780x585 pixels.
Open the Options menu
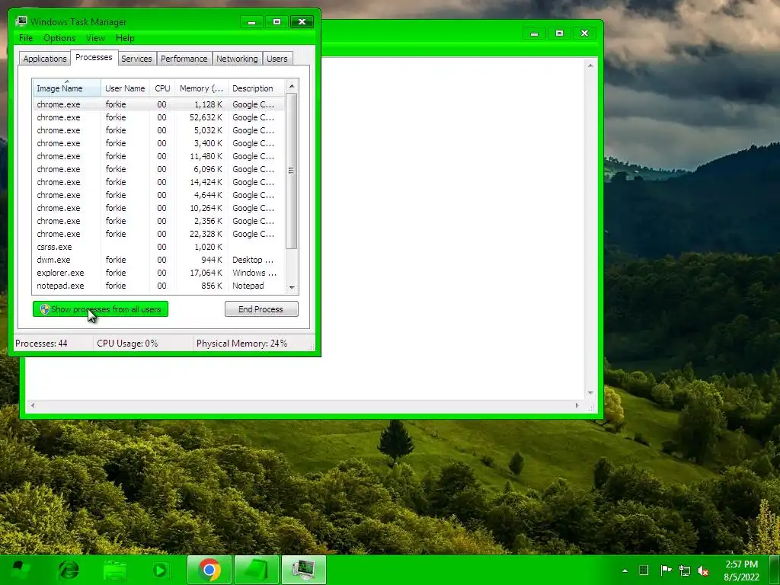pyautogui.click(x=59, y=38)
